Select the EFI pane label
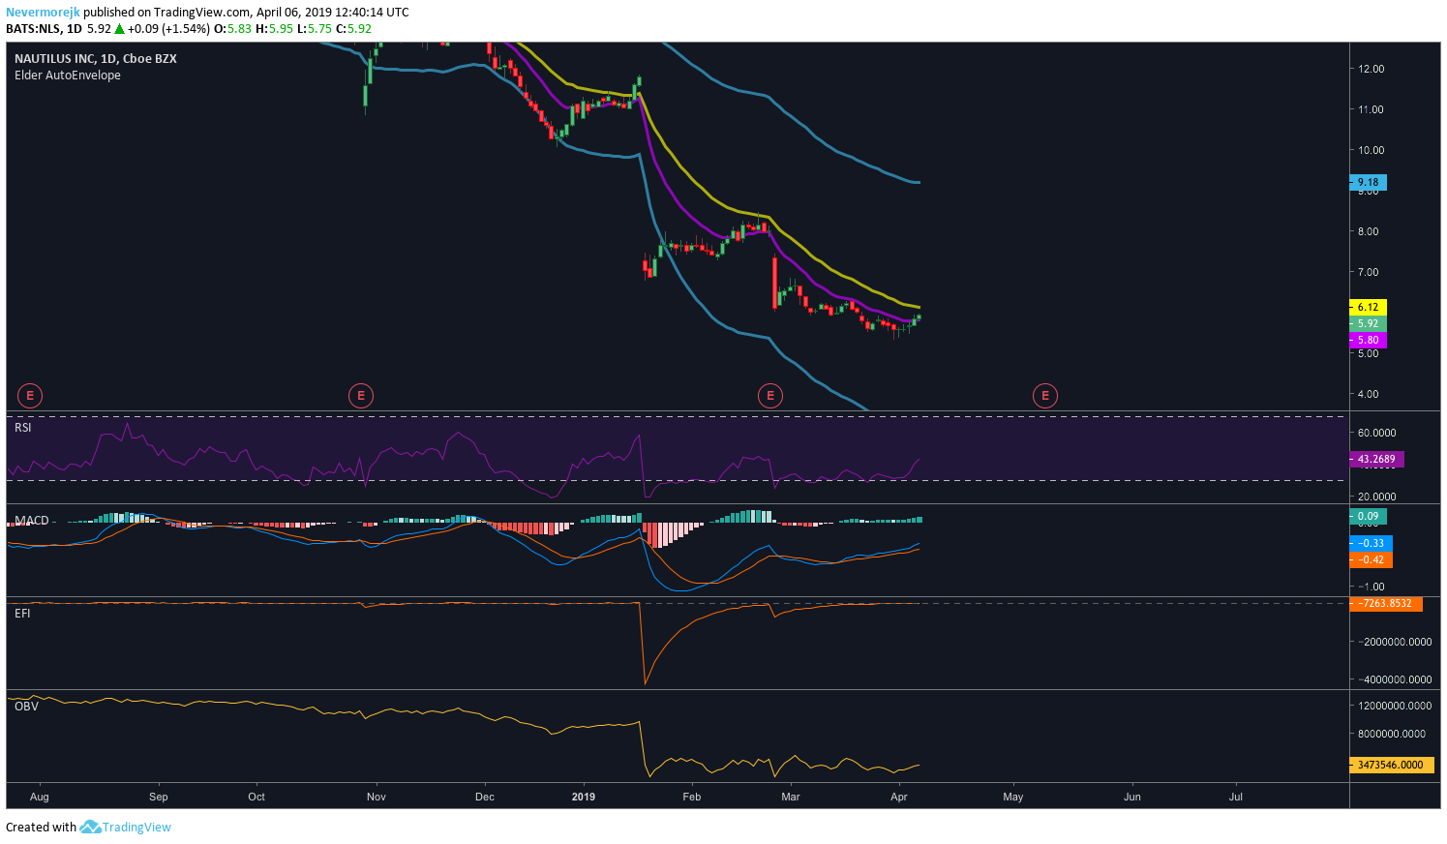The width and height of the screenshot is (1447, 844). point(22,613)
